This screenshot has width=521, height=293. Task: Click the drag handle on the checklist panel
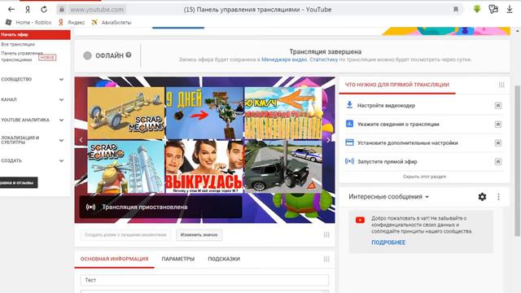pos(501,85)
